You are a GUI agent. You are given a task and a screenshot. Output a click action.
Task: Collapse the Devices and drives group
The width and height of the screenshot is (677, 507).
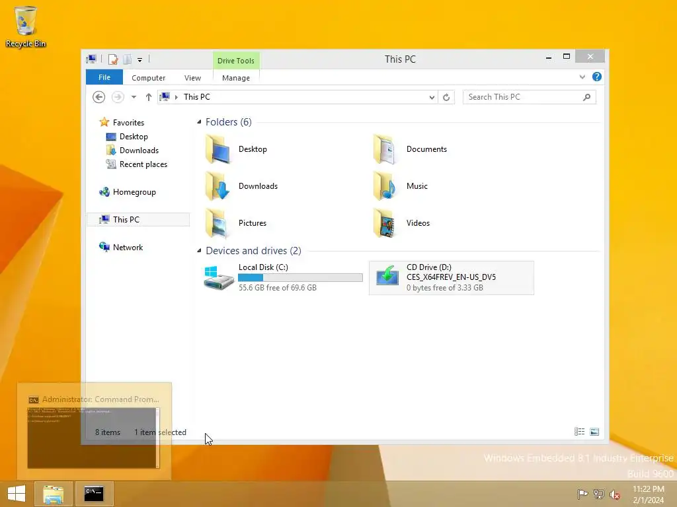tap(199, 250)
